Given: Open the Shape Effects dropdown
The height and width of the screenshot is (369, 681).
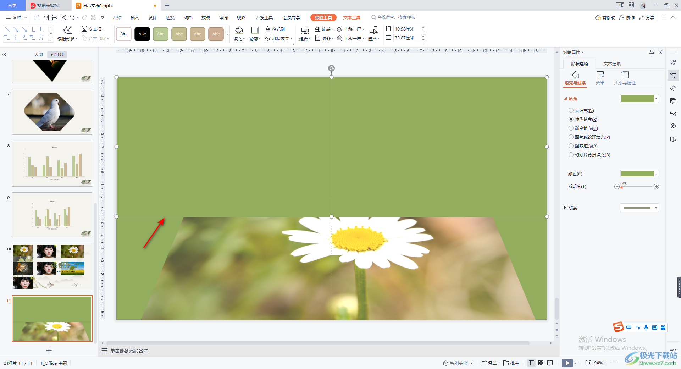Looking at the screenshot, I should coord(279,38).
